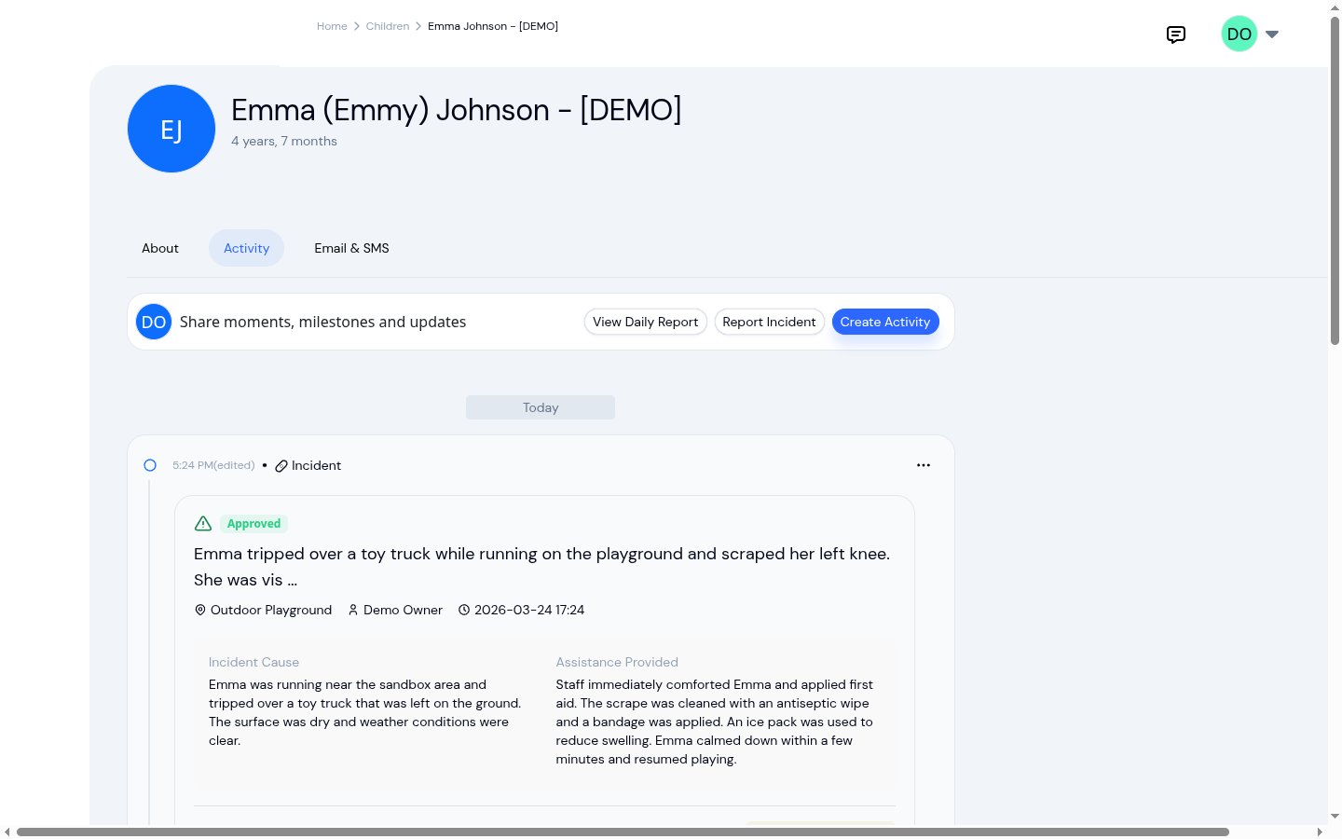This screenshot has height=839, width=1342.
Task: Click the incident warning triangle icon
Action: tap(203, 524)
